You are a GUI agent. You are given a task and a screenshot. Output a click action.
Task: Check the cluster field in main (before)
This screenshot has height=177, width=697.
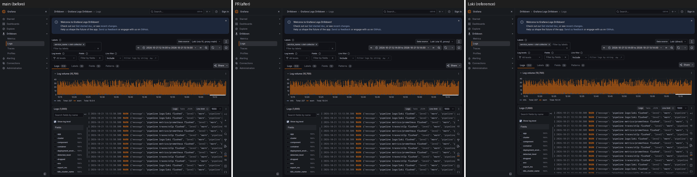pyautogui.click(x=55, y=138)
